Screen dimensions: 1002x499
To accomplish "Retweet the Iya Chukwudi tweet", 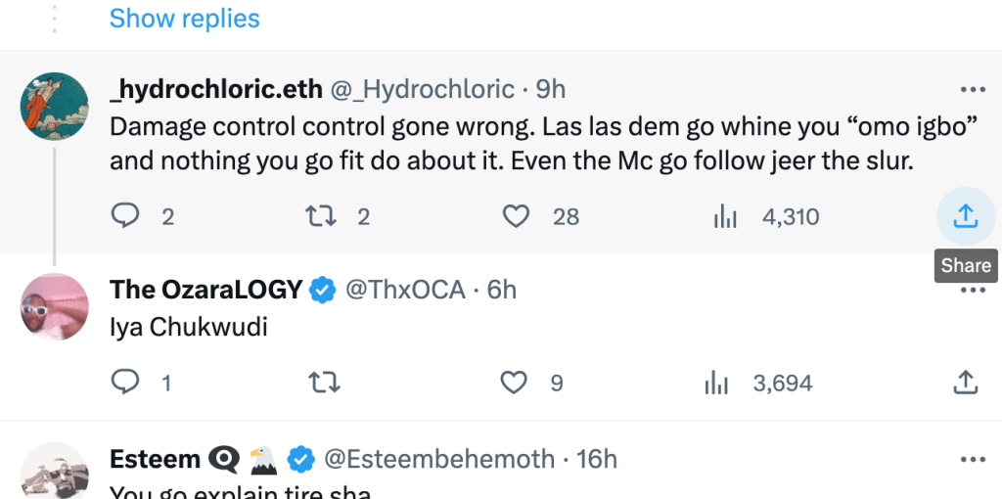I will pos(324,383).
